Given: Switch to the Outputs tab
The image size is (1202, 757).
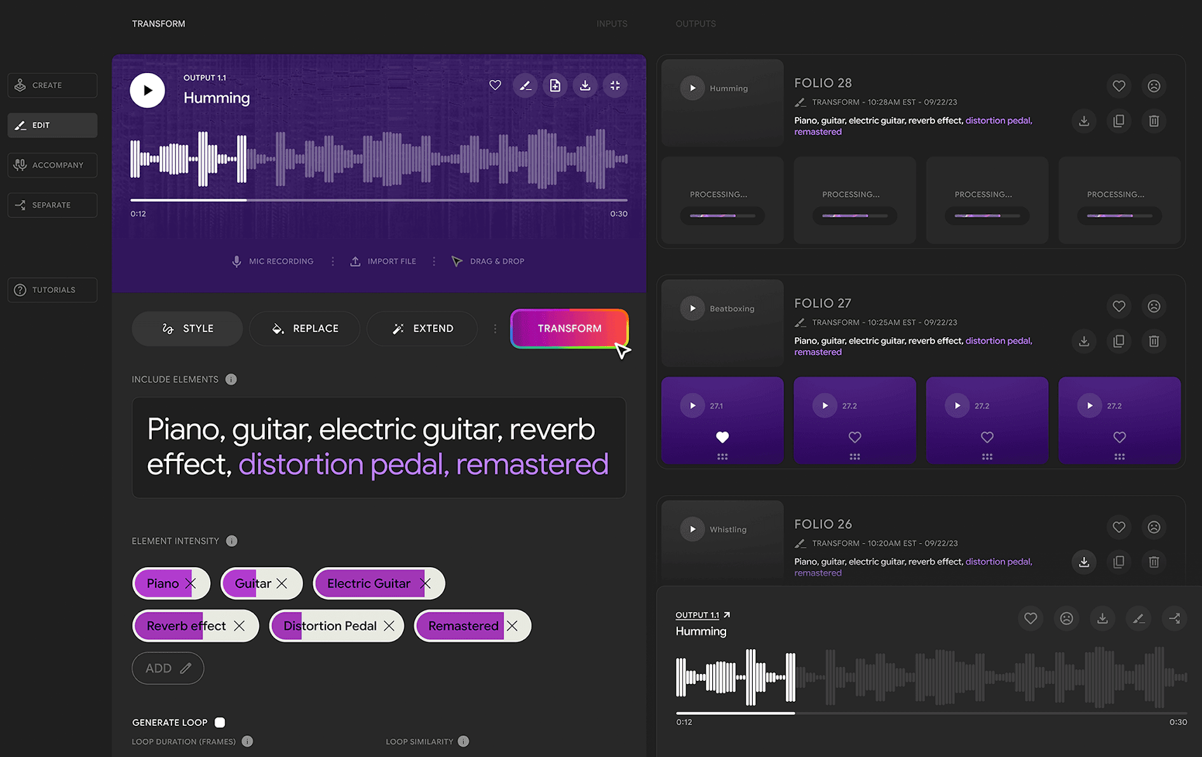Looking at the screenshot, I should [695, 23].
